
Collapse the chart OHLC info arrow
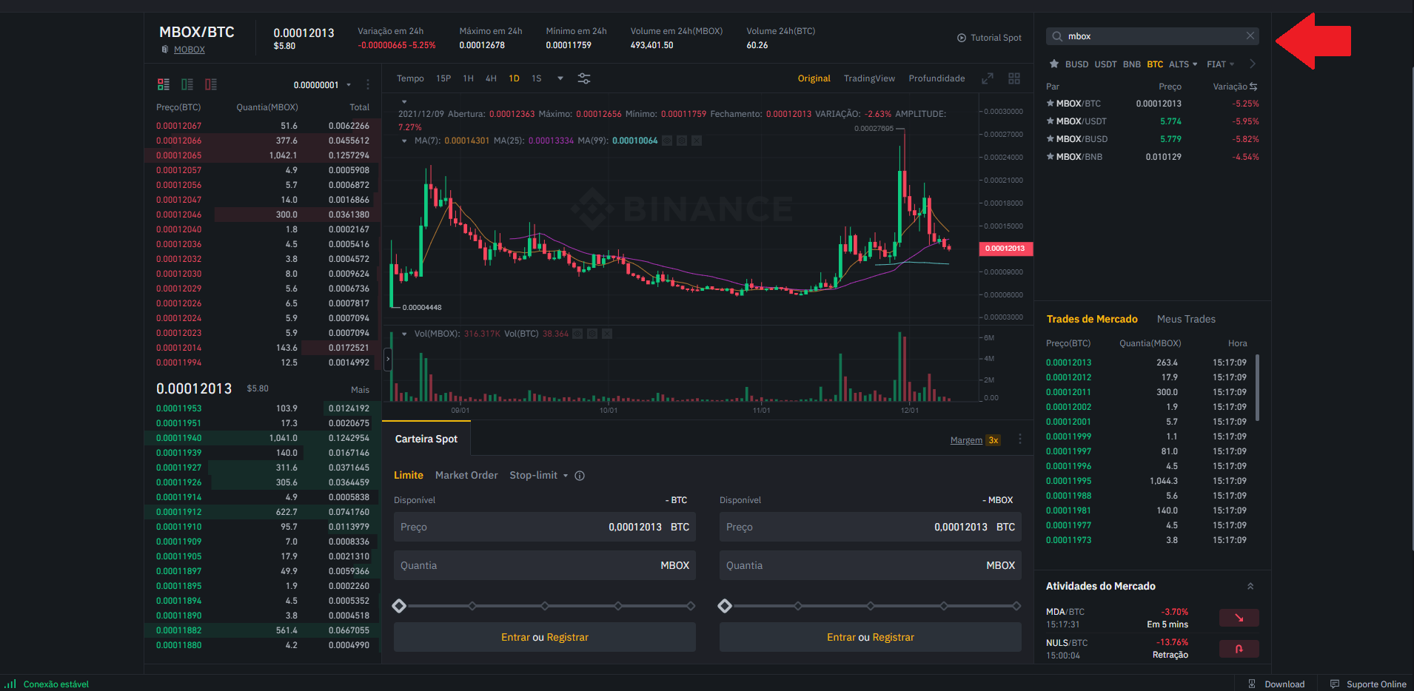404,101
